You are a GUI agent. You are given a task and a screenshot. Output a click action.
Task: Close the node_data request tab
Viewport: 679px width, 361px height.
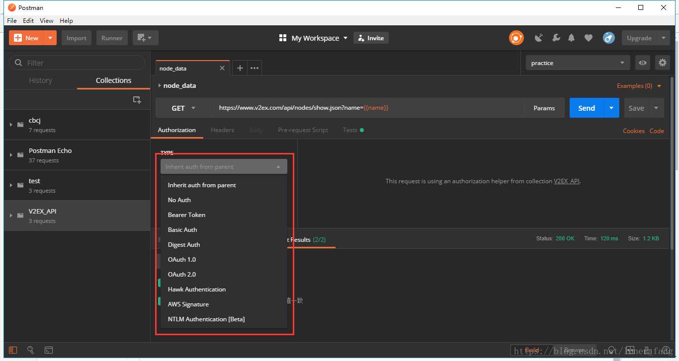222,68
